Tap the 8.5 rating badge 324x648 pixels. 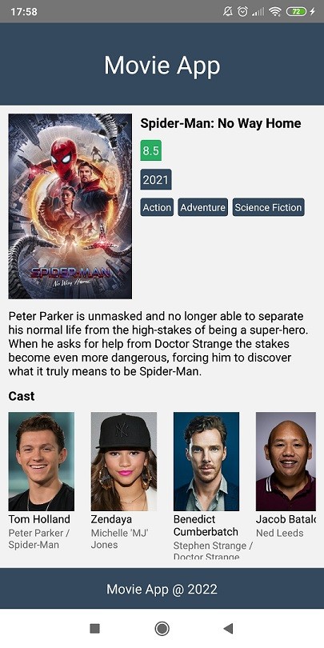[151, 151]
